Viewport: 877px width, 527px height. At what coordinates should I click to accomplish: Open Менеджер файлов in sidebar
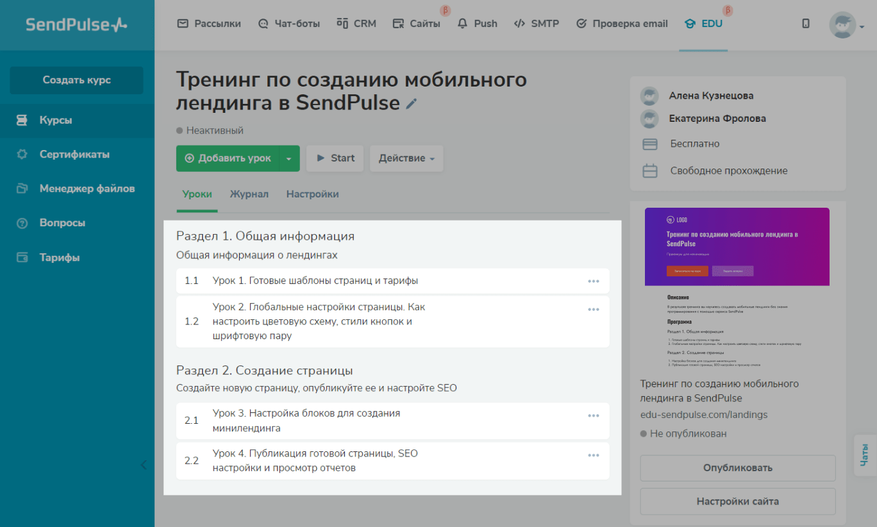pos(87,188)
